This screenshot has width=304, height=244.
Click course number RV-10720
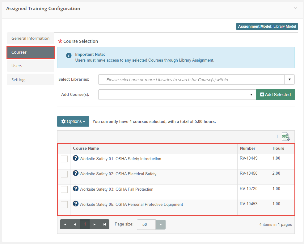coord(249,189)
